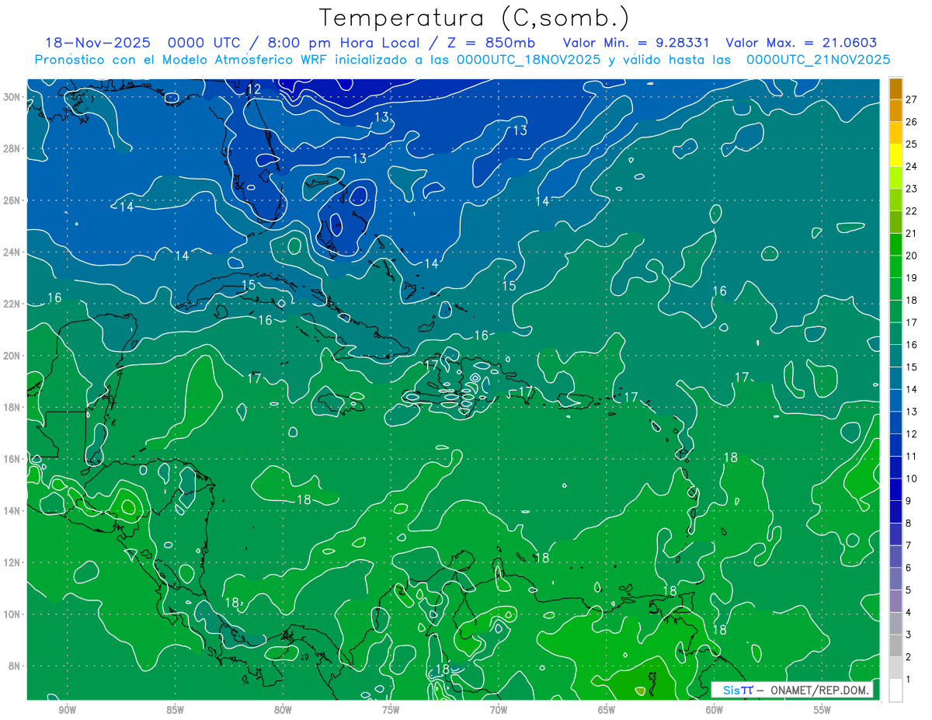
Task: Select the 90W longitude axis label
Action: pos(67,711)
